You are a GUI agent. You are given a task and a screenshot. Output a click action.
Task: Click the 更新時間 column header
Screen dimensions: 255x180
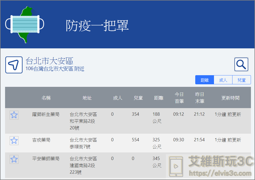click(230, 98)
